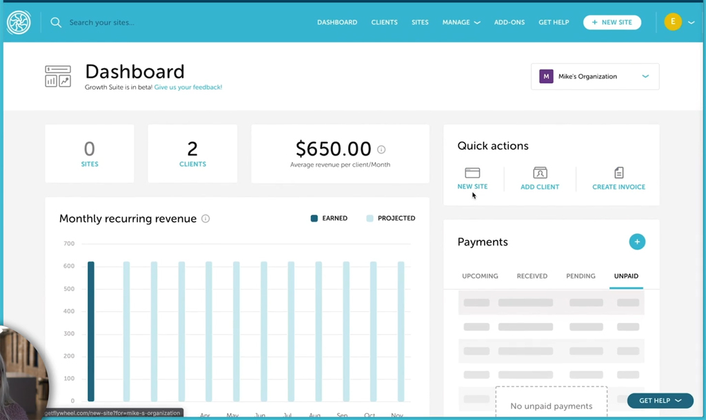Click the Add Client quick action label
The height and width of the screenshot is (420, 706).
click(x=540, y=187)
